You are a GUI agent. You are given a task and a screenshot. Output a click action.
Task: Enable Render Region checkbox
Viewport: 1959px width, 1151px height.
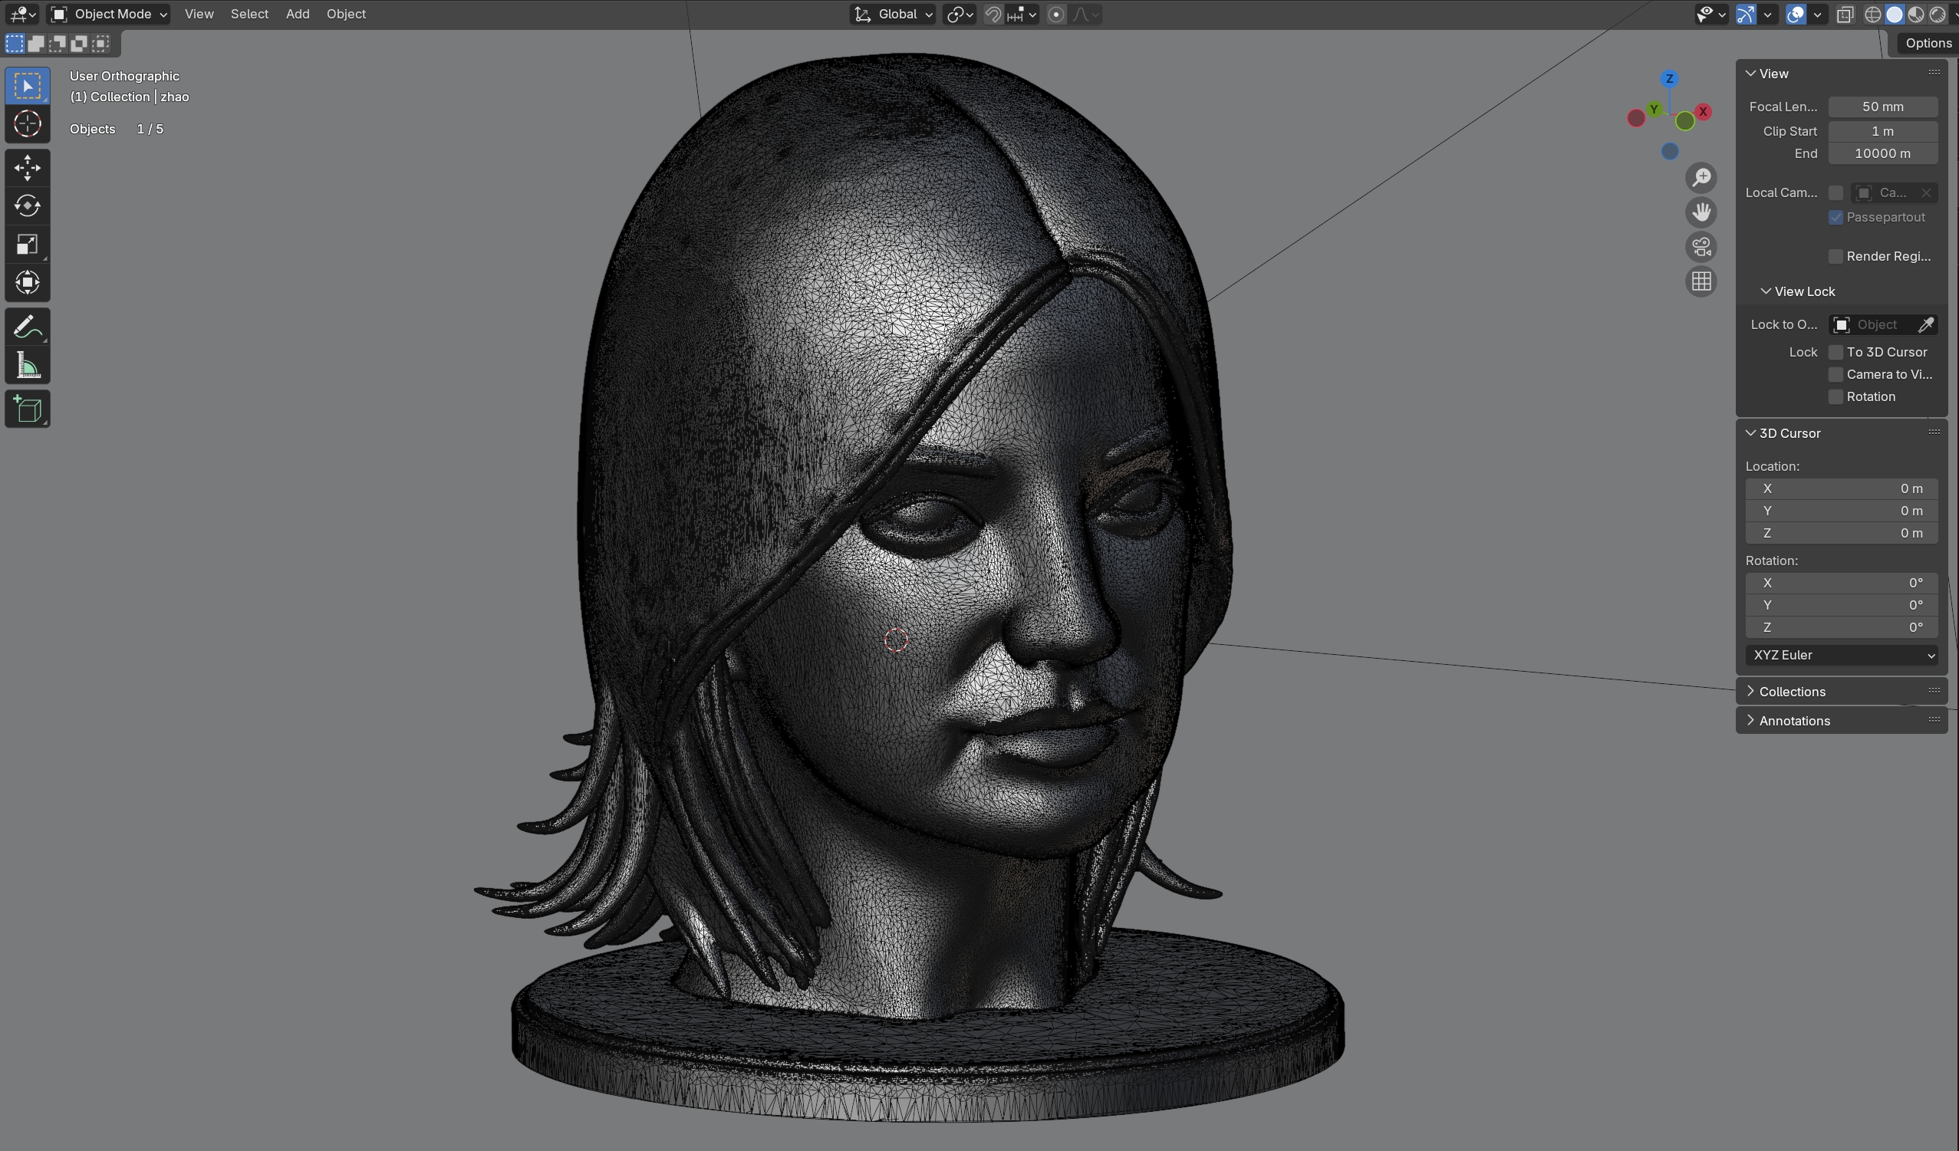click(x=1836, y=256)
